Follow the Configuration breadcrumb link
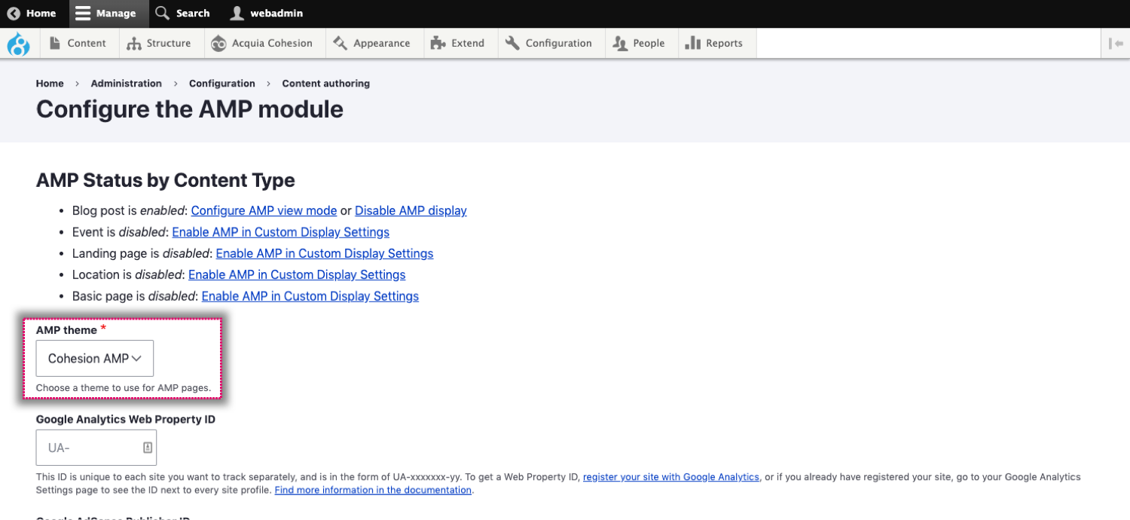 click(x=222, y=84)
